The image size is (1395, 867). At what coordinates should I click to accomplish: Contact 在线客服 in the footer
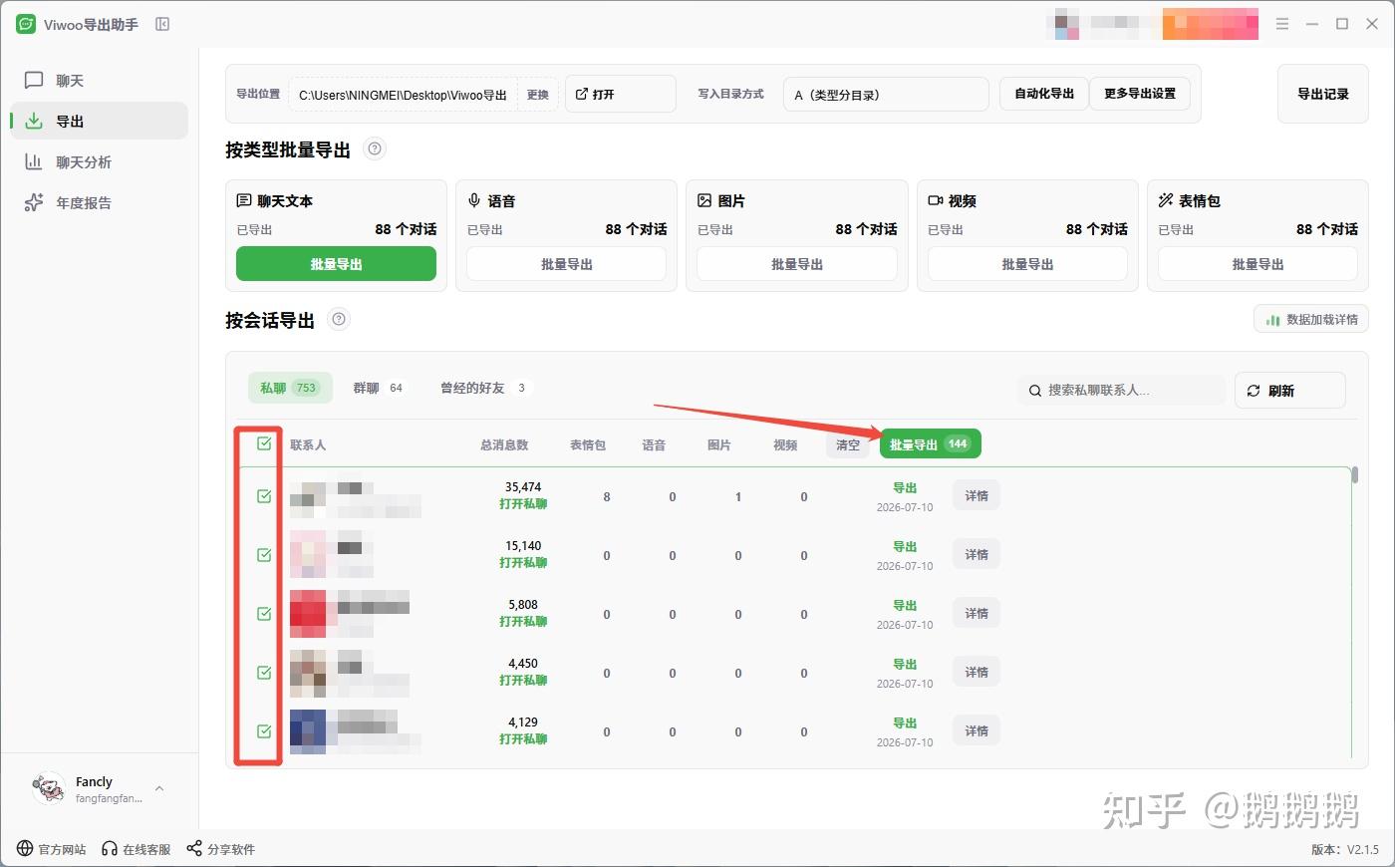coord(137,850)
